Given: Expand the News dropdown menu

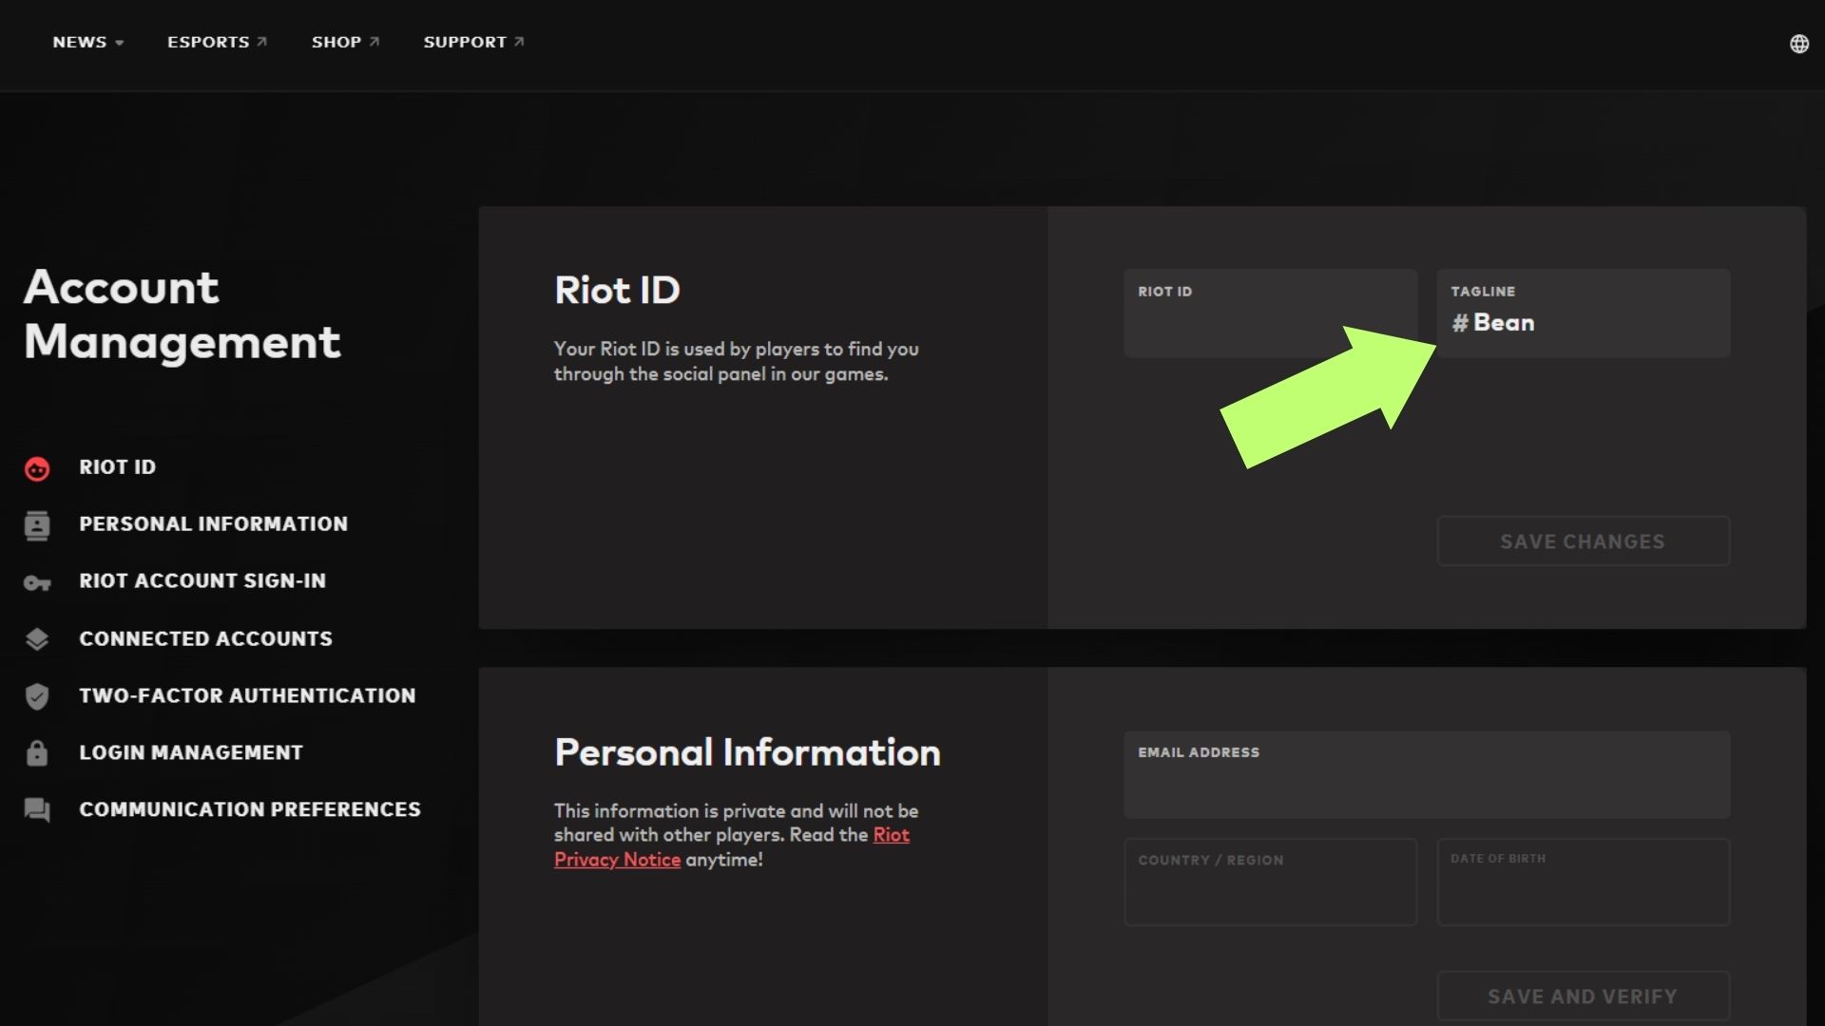Looking at the screenshot, I should pos(88,42).
